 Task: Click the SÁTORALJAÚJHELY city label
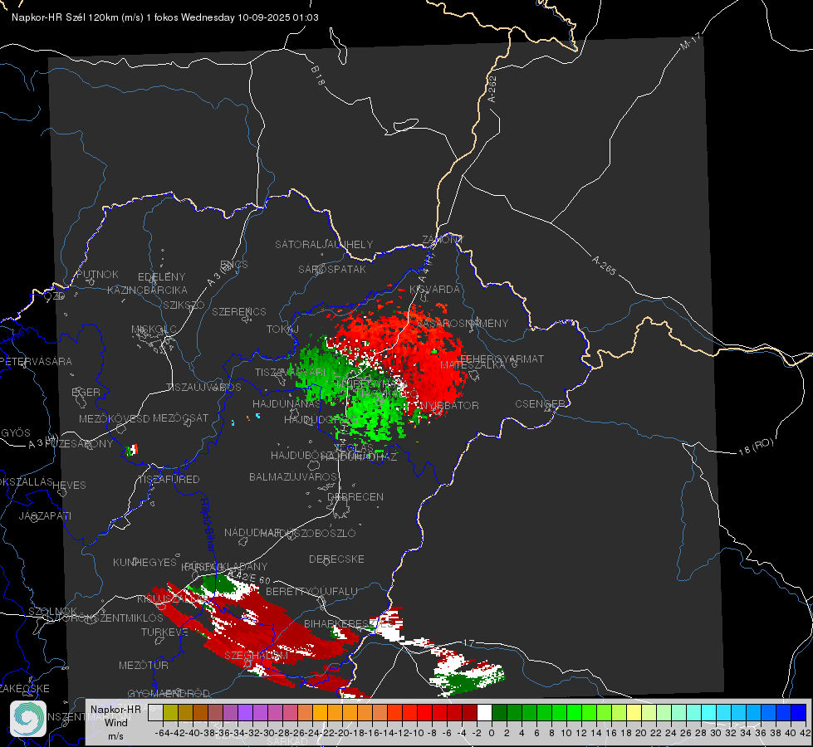click(324, 244)
